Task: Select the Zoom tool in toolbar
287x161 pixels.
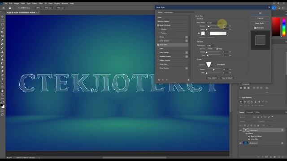Action: pyautogui.click(x=2, y=94)
